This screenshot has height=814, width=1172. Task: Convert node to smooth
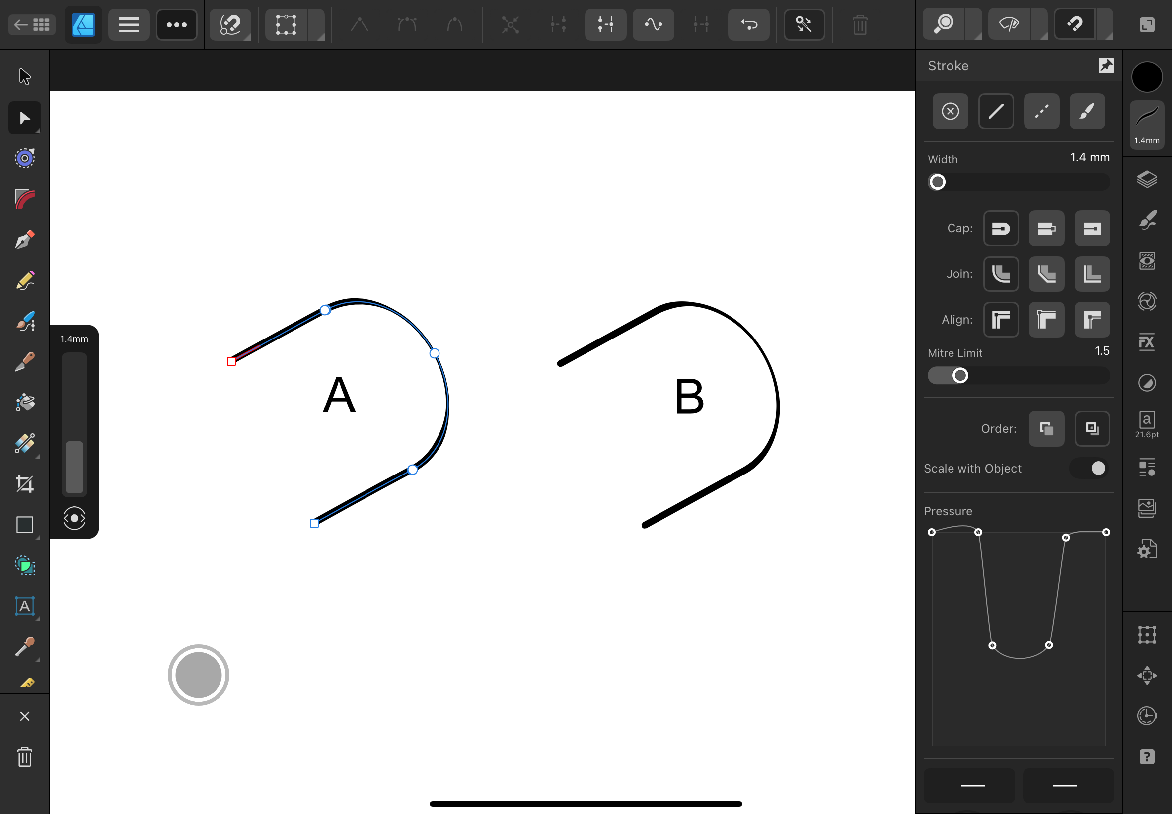(407, 24)
